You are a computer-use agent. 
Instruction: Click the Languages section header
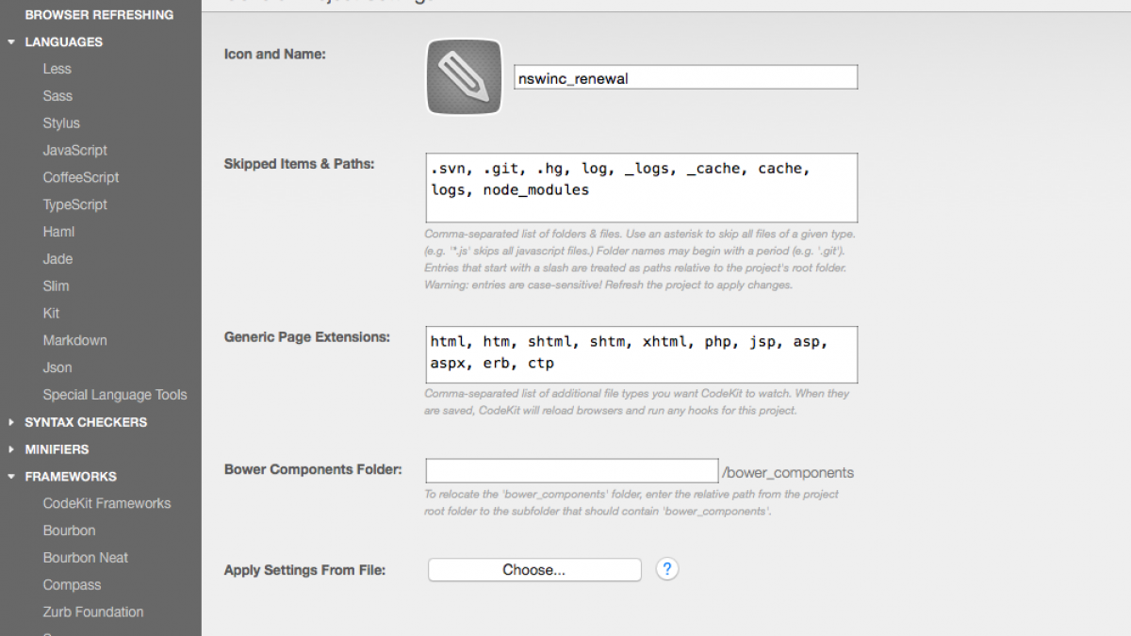tap(64, 41)
